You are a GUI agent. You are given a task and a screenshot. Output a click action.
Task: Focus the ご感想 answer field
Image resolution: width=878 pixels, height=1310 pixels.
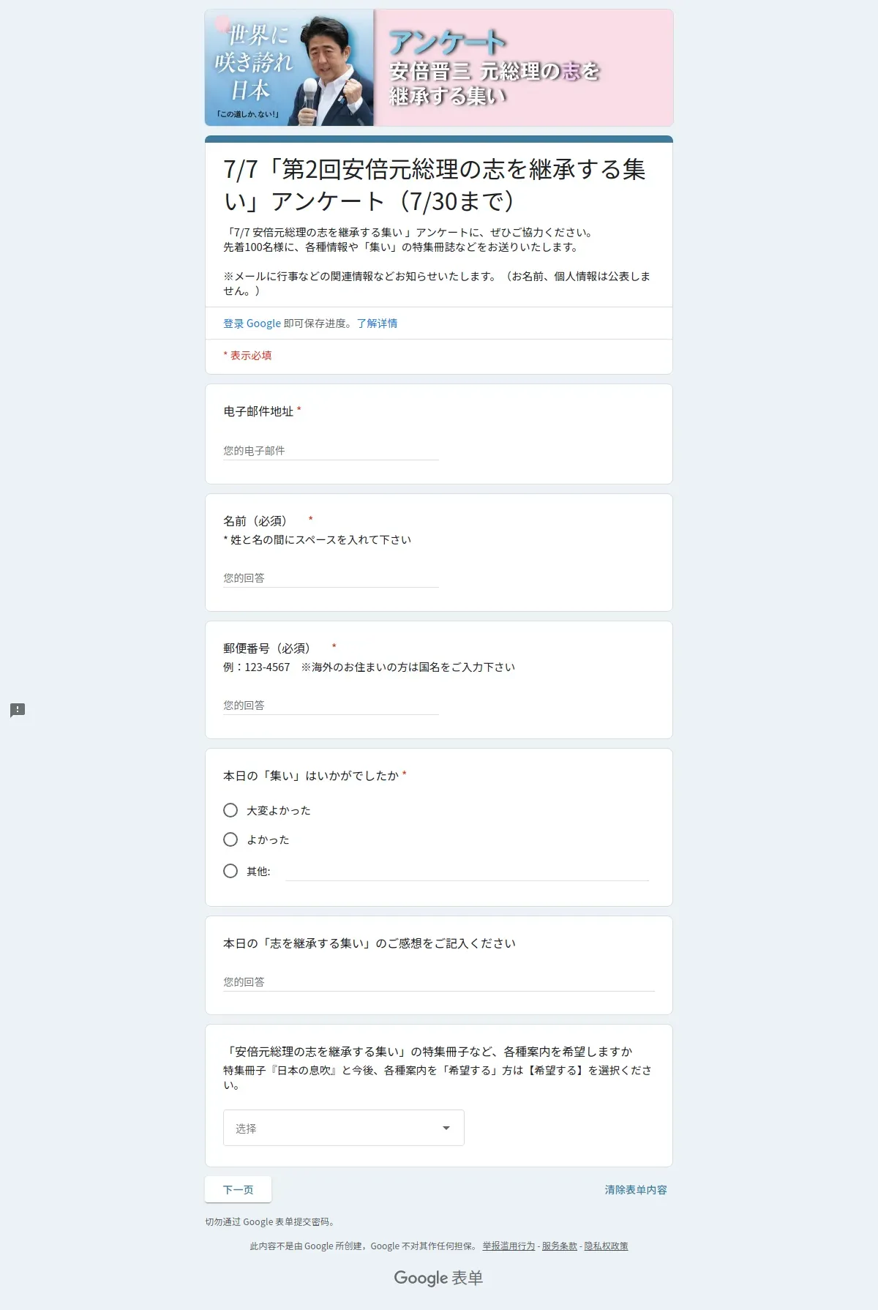[x=439, y=982]
